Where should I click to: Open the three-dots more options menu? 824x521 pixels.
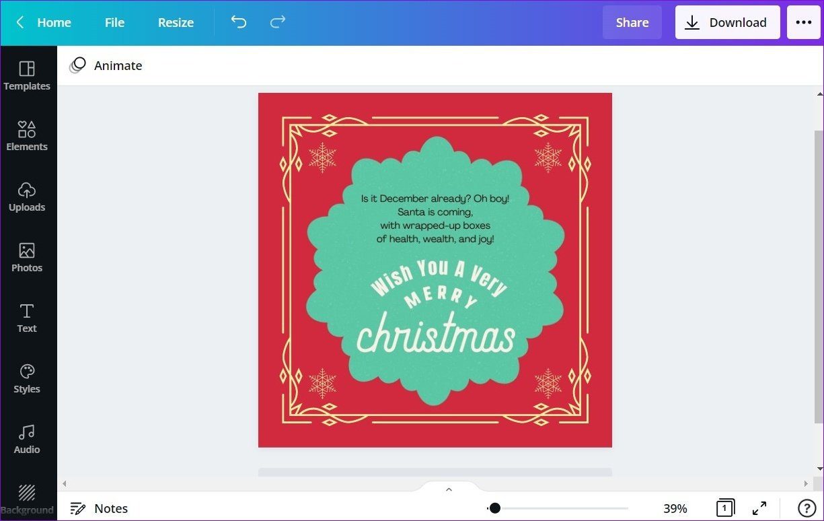point(804,22)
